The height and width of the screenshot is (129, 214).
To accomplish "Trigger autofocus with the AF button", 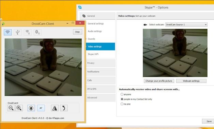I will pyautogui.click(x=41, y=108).
